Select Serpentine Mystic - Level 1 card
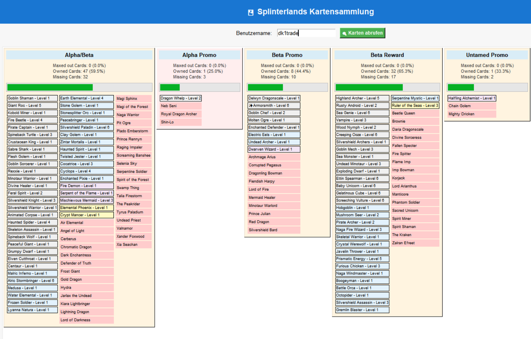This screenshot has height=339, width=531. (415, 98)
